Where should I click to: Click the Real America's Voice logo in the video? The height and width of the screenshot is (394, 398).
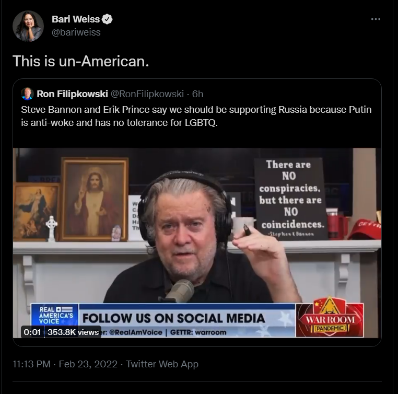54,316
